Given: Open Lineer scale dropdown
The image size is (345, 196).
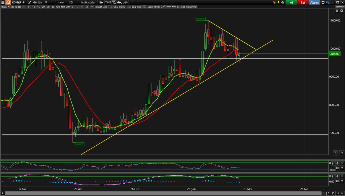Looking at the screenshot, I should pyautogui.click(x=62, y=2).
